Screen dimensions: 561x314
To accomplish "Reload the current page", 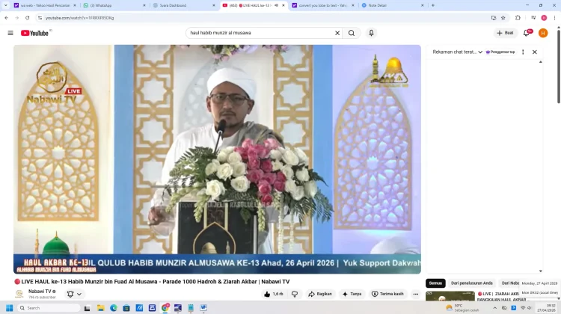I will 27,17.
